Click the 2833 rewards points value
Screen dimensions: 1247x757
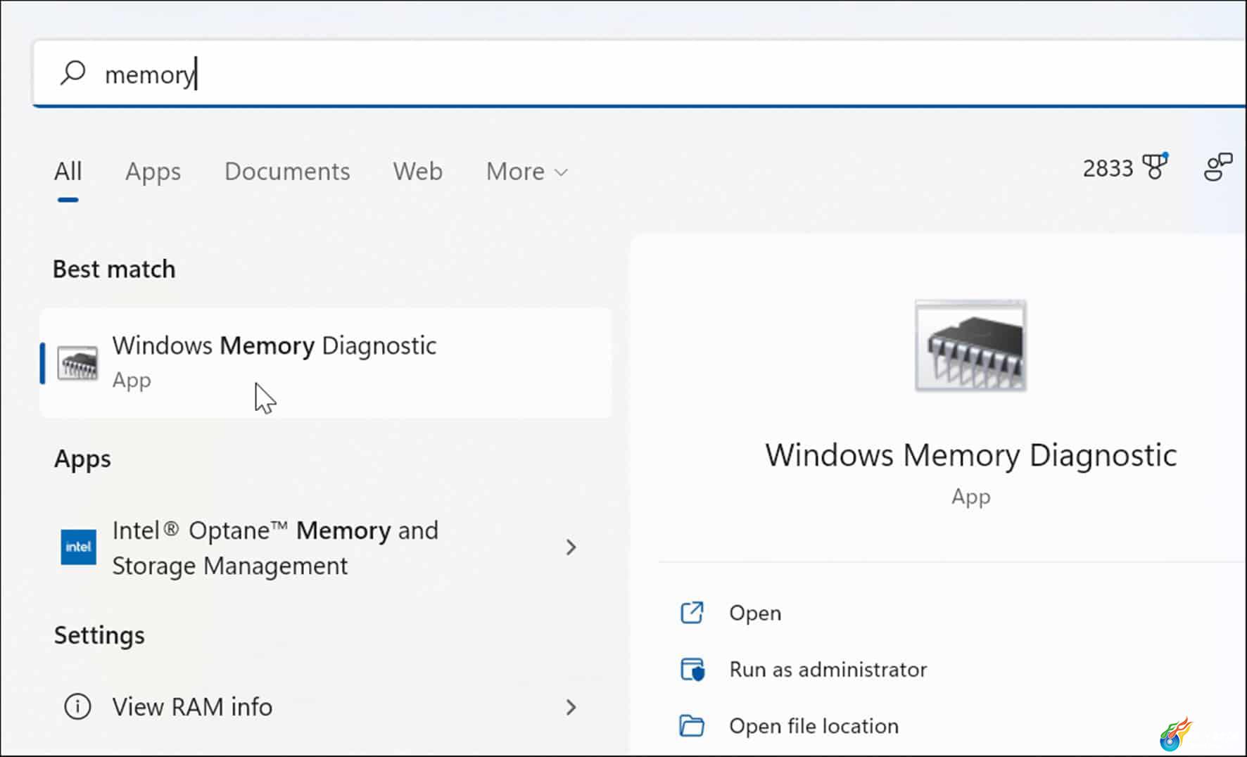coord(1108,168)
